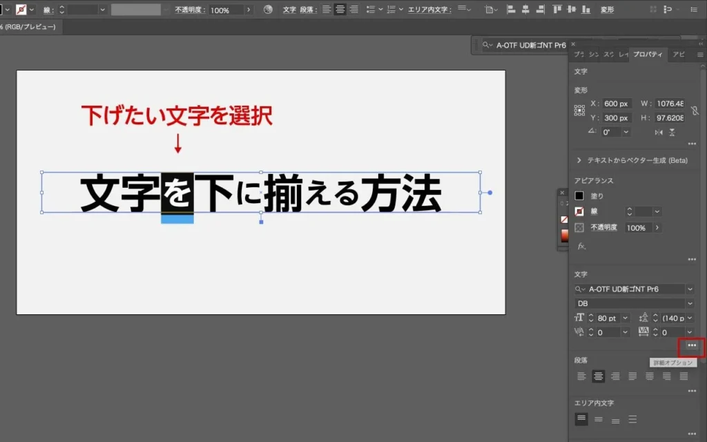Switch to the プロパティ tab
707x442 pixels.
pyautogui.click(x=648, y=55)
